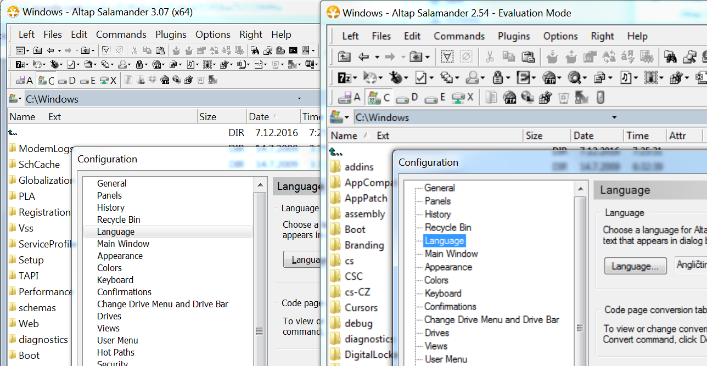Click FTP globe icon in 2.54 plugin bar
This screenshot has width=707, height=366.
point(549,77)
